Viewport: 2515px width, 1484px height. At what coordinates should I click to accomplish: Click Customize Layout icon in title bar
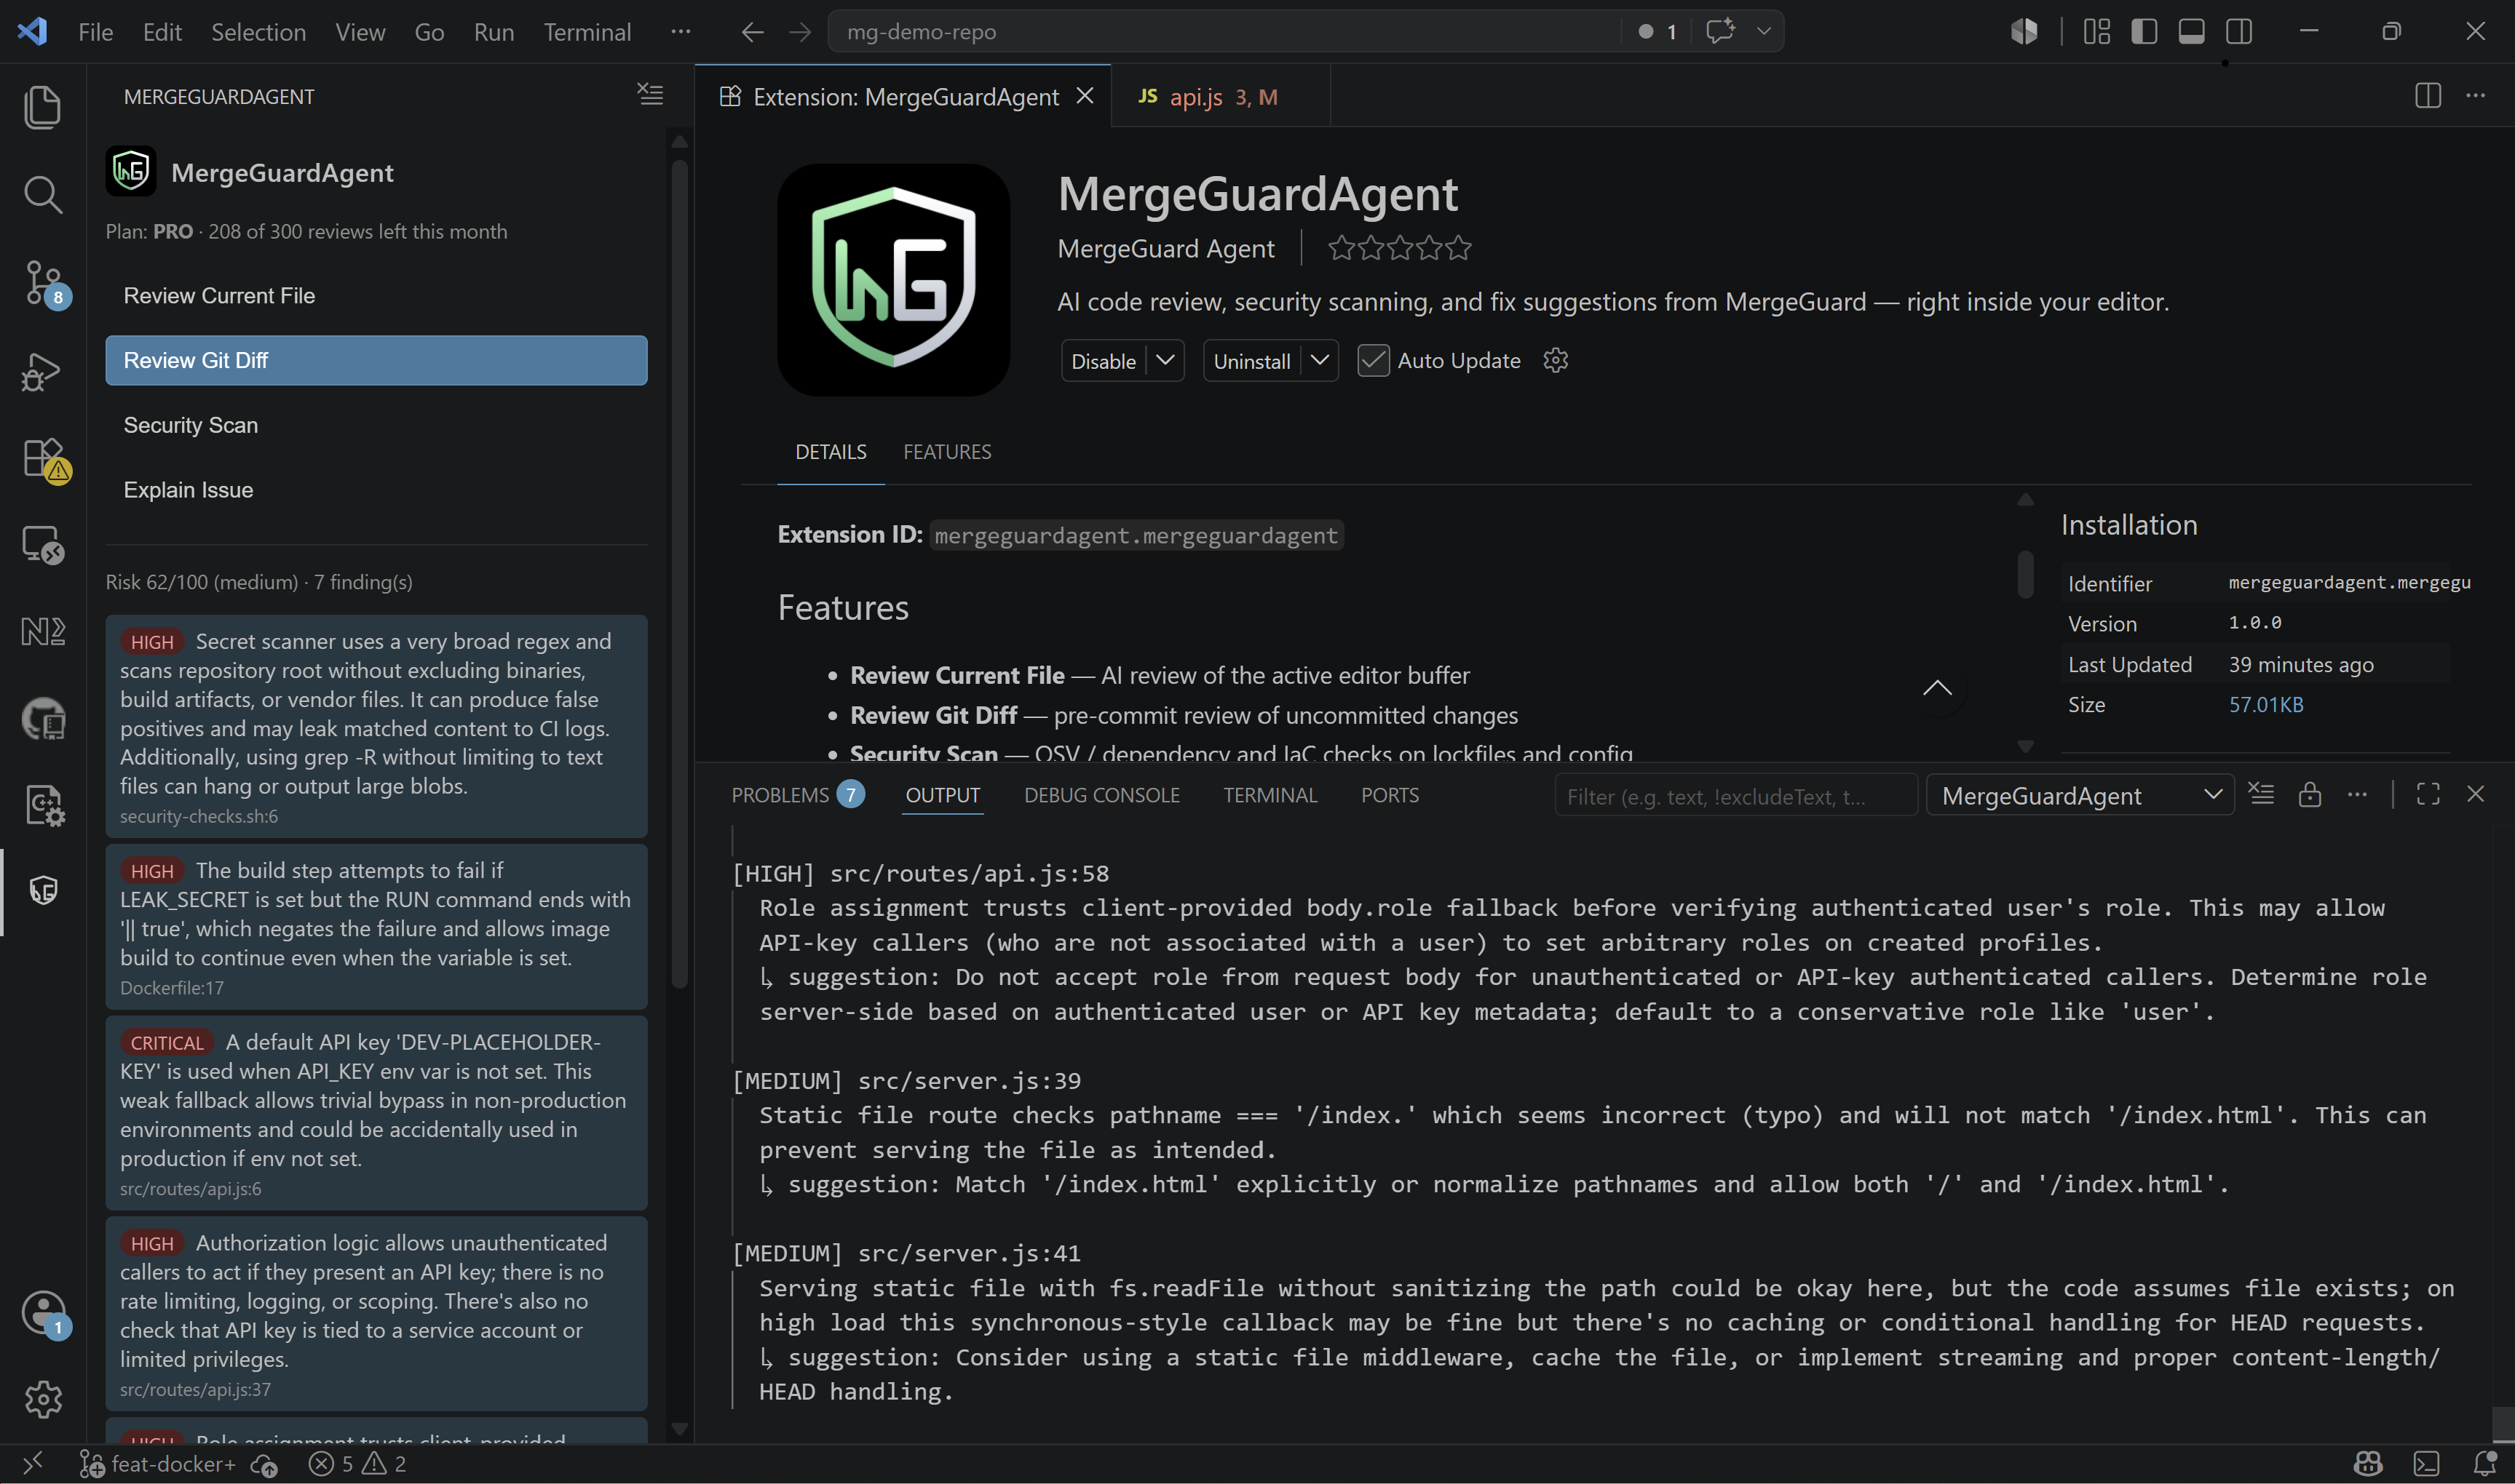2096,32
